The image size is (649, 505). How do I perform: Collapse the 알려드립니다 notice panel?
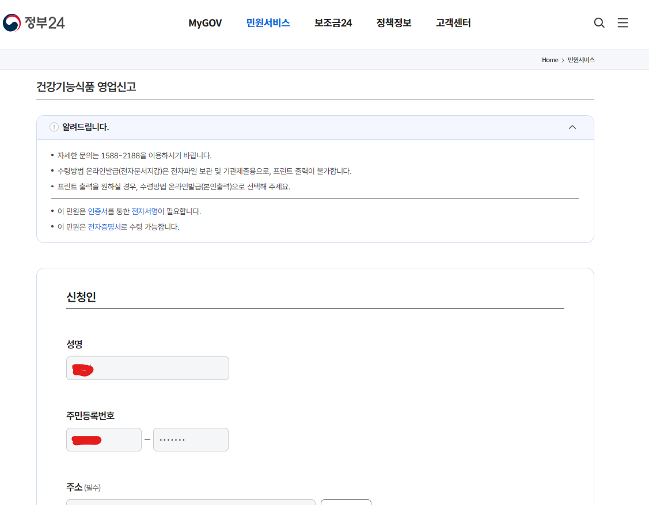pos(572,127)
